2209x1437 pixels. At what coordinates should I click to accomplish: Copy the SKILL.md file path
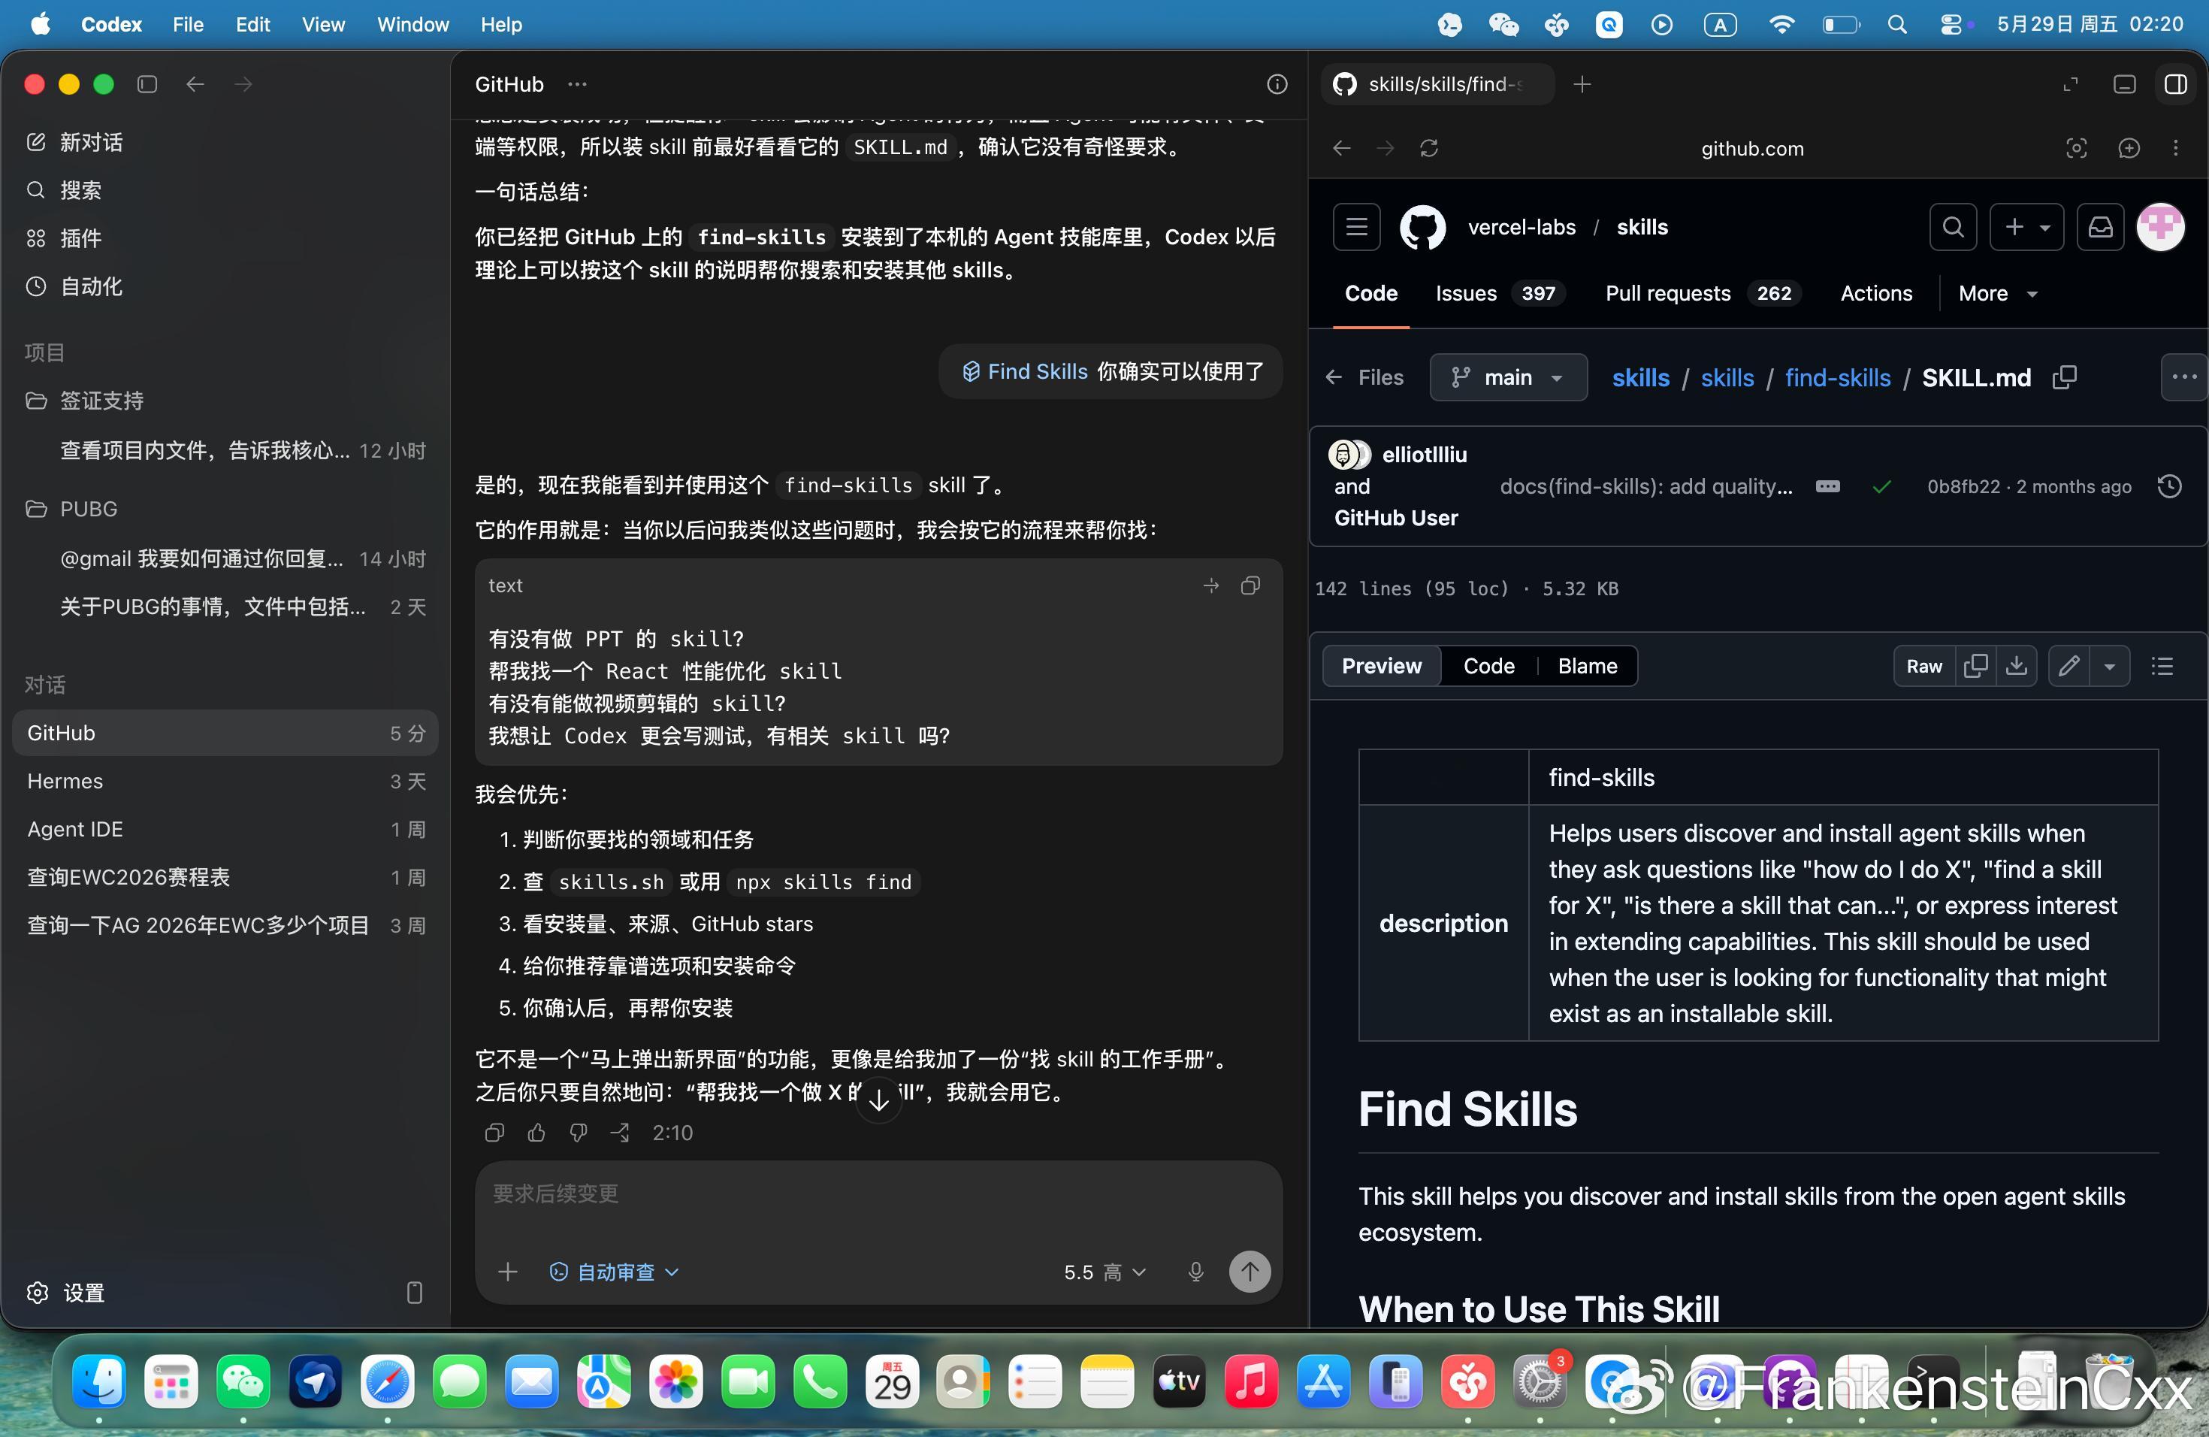(x=2065, y=378)
